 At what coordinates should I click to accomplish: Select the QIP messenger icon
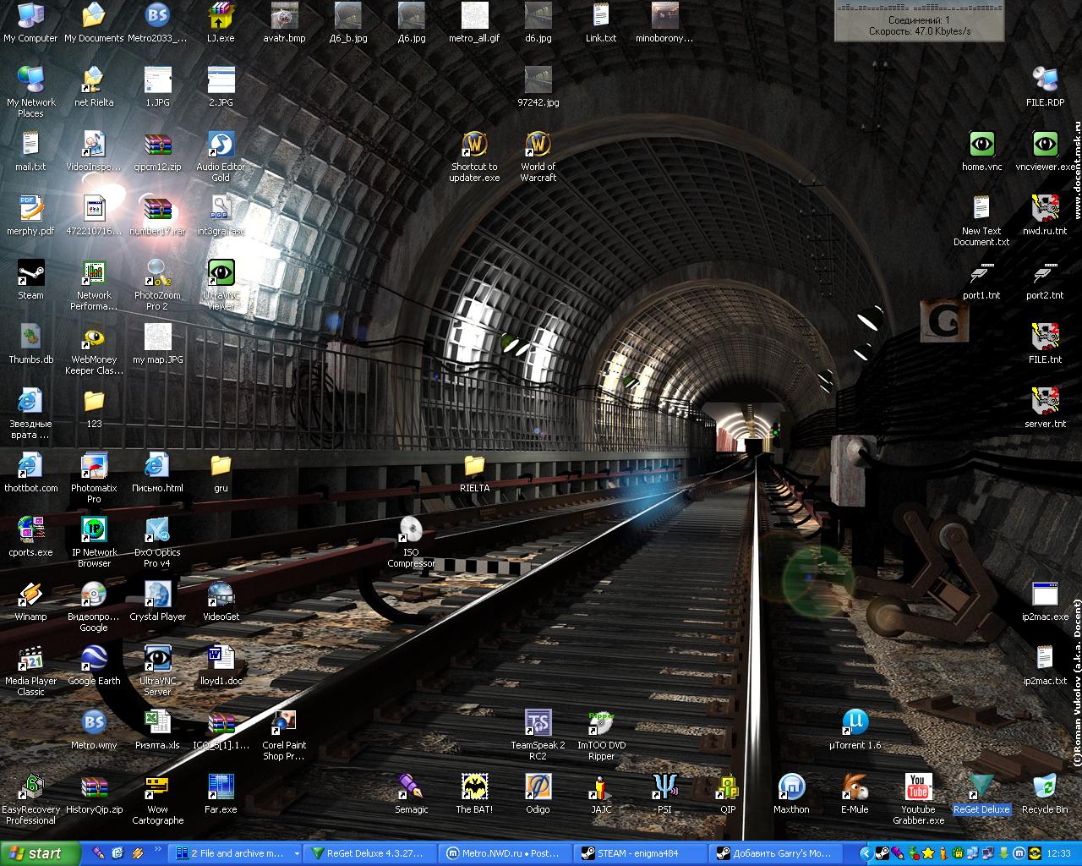(728, 792)
